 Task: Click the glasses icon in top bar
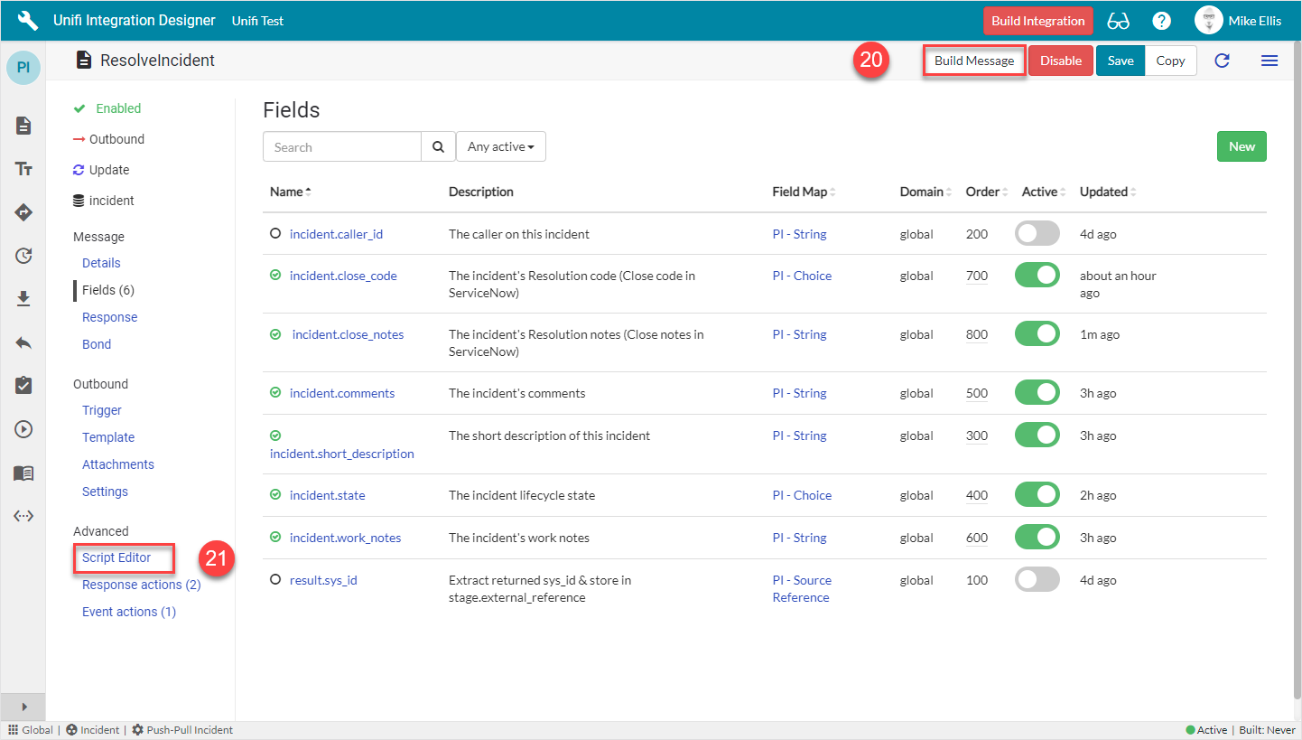click(1118, 21)
